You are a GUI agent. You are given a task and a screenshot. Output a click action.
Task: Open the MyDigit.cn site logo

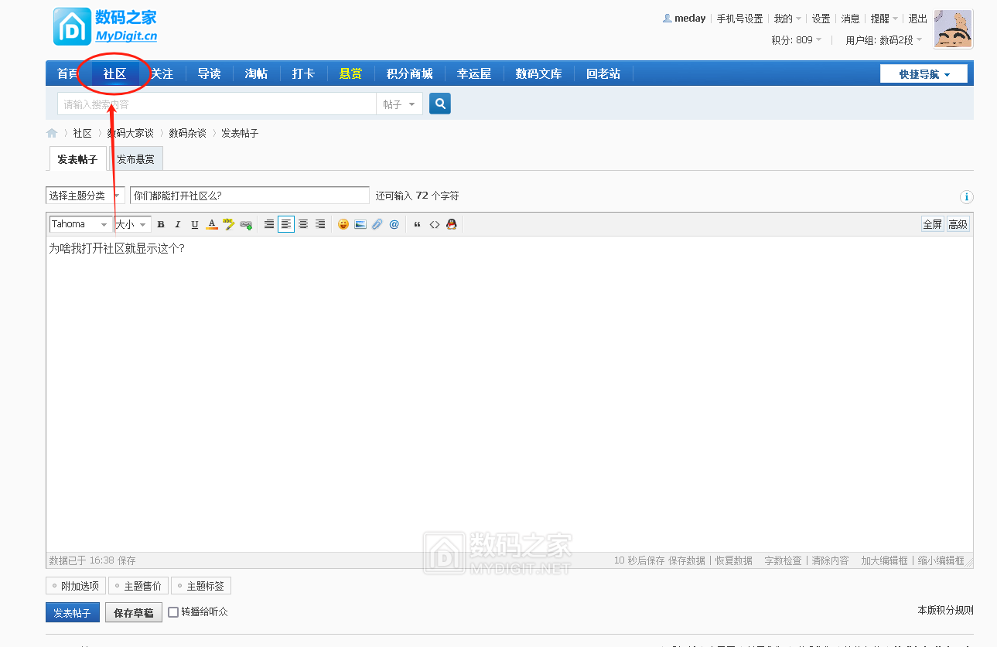pyautogui.click(x=106, y=26)
